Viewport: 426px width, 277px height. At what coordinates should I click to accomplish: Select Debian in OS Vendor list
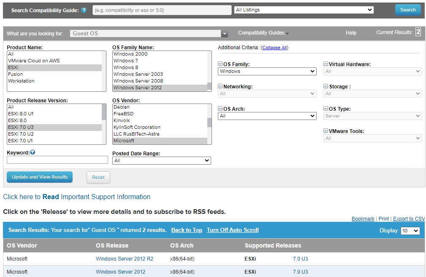[160, 107]
